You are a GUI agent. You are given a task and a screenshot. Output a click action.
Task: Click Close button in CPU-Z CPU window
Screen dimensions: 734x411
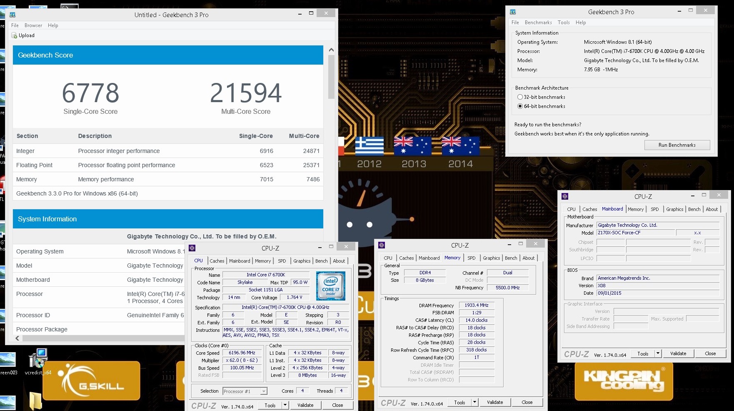(x=337, y=405)
